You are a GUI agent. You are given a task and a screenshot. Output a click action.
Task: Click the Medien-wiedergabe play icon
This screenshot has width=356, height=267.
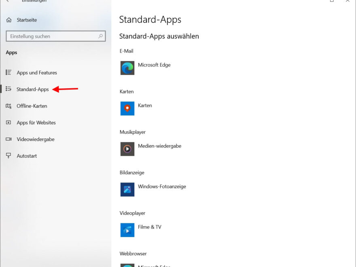coord(127,149)
